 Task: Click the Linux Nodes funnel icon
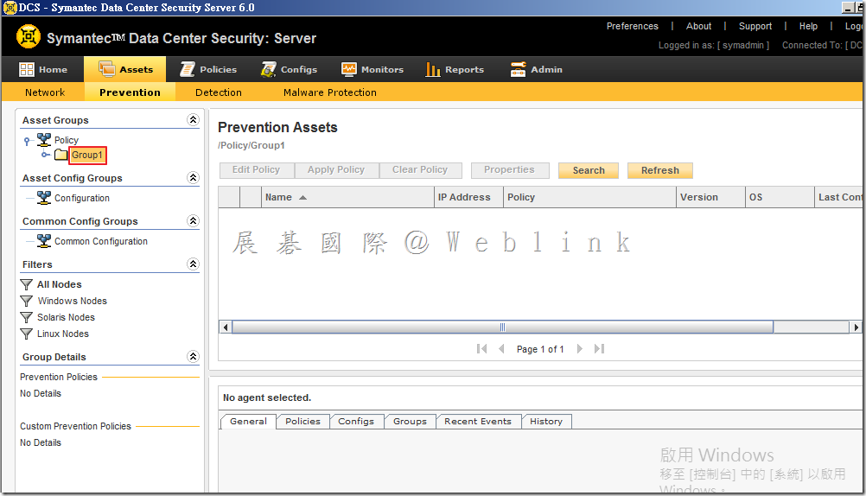coord(26,334)
